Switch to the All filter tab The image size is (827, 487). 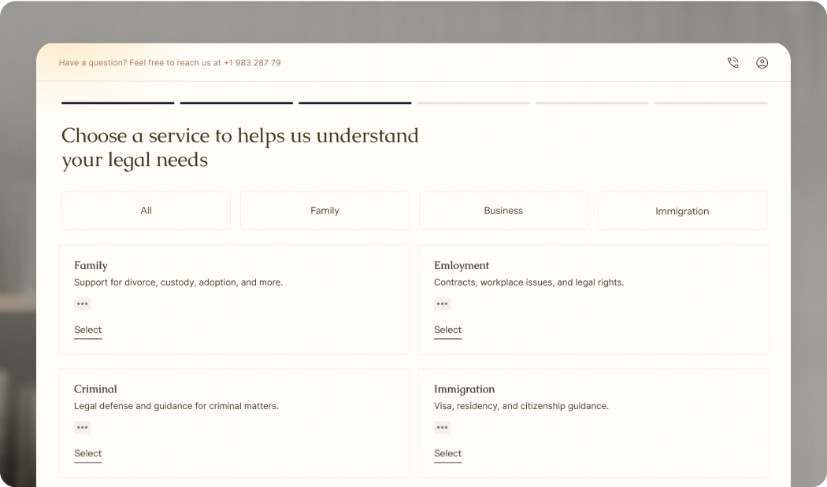(146, 211)
